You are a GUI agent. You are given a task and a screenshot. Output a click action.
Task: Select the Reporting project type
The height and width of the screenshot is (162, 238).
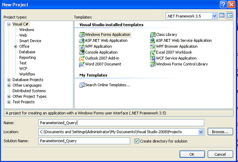pos(27,57)
